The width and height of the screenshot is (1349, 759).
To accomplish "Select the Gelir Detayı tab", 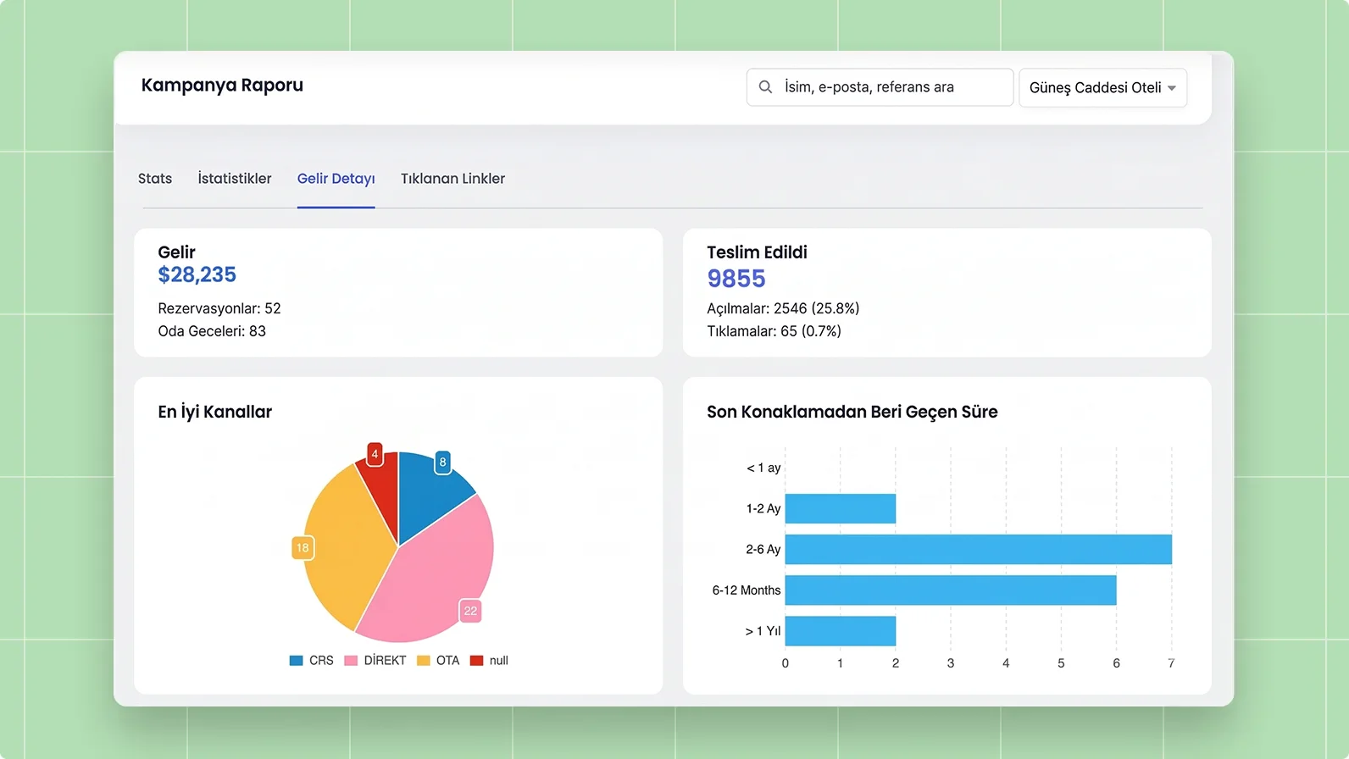I will pyautogui.click(x=336, y=179).
